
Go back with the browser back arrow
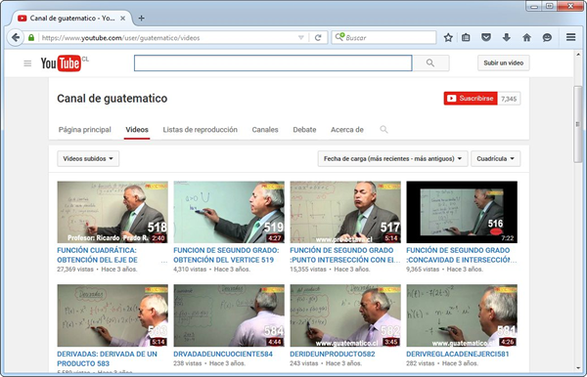16,37
